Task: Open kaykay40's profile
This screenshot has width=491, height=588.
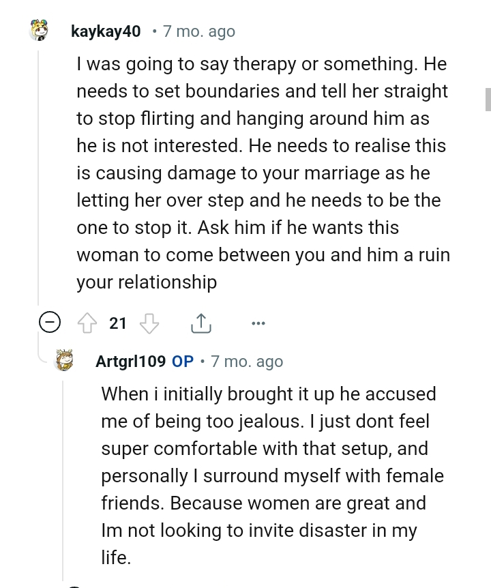Action: tap(106, 31)
